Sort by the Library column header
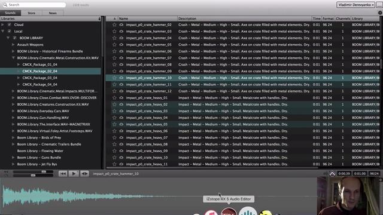Viewport: 383px width, 215px height. 366,19
